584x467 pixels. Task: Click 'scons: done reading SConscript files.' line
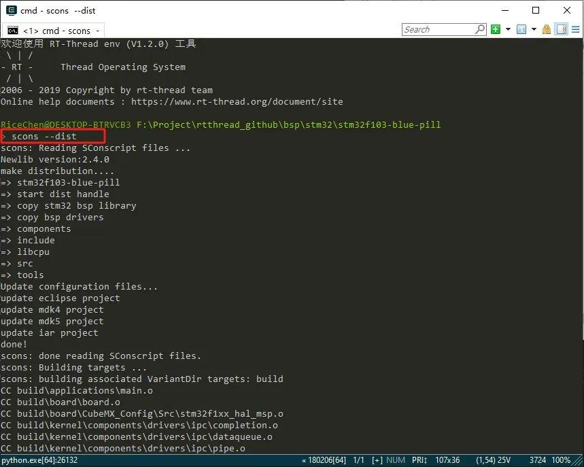101,356
